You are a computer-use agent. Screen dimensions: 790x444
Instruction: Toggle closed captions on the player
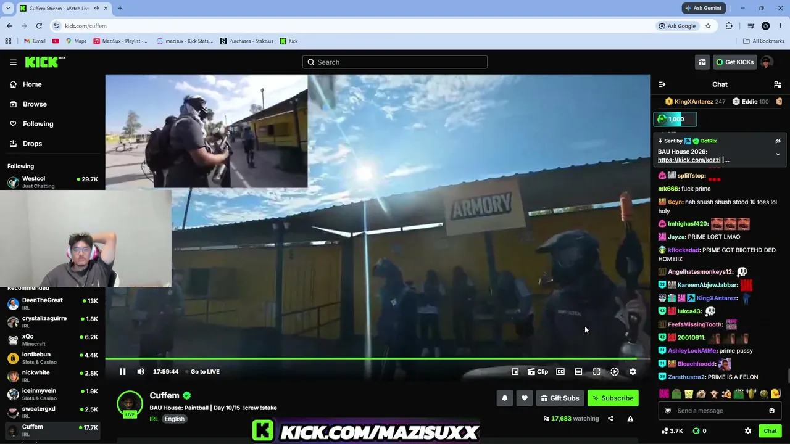tap(560, 372)
